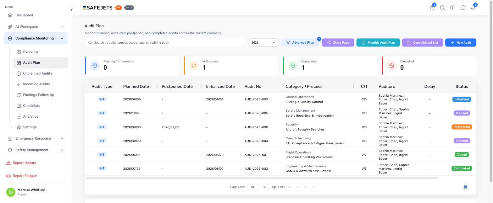Screen dimensions: 493x203
Task: Click the Share Page button
Action: (x=338, y=43)
